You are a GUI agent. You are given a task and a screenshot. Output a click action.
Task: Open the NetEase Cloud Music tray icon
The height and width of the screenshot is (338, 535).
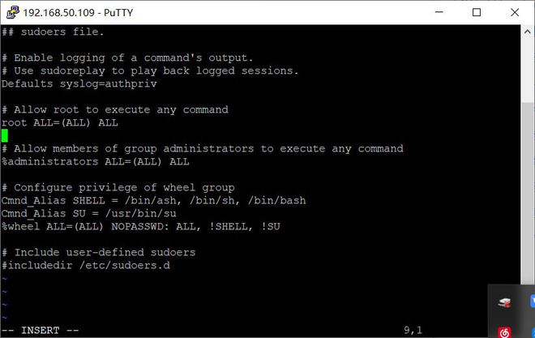(x=504, y=331)
